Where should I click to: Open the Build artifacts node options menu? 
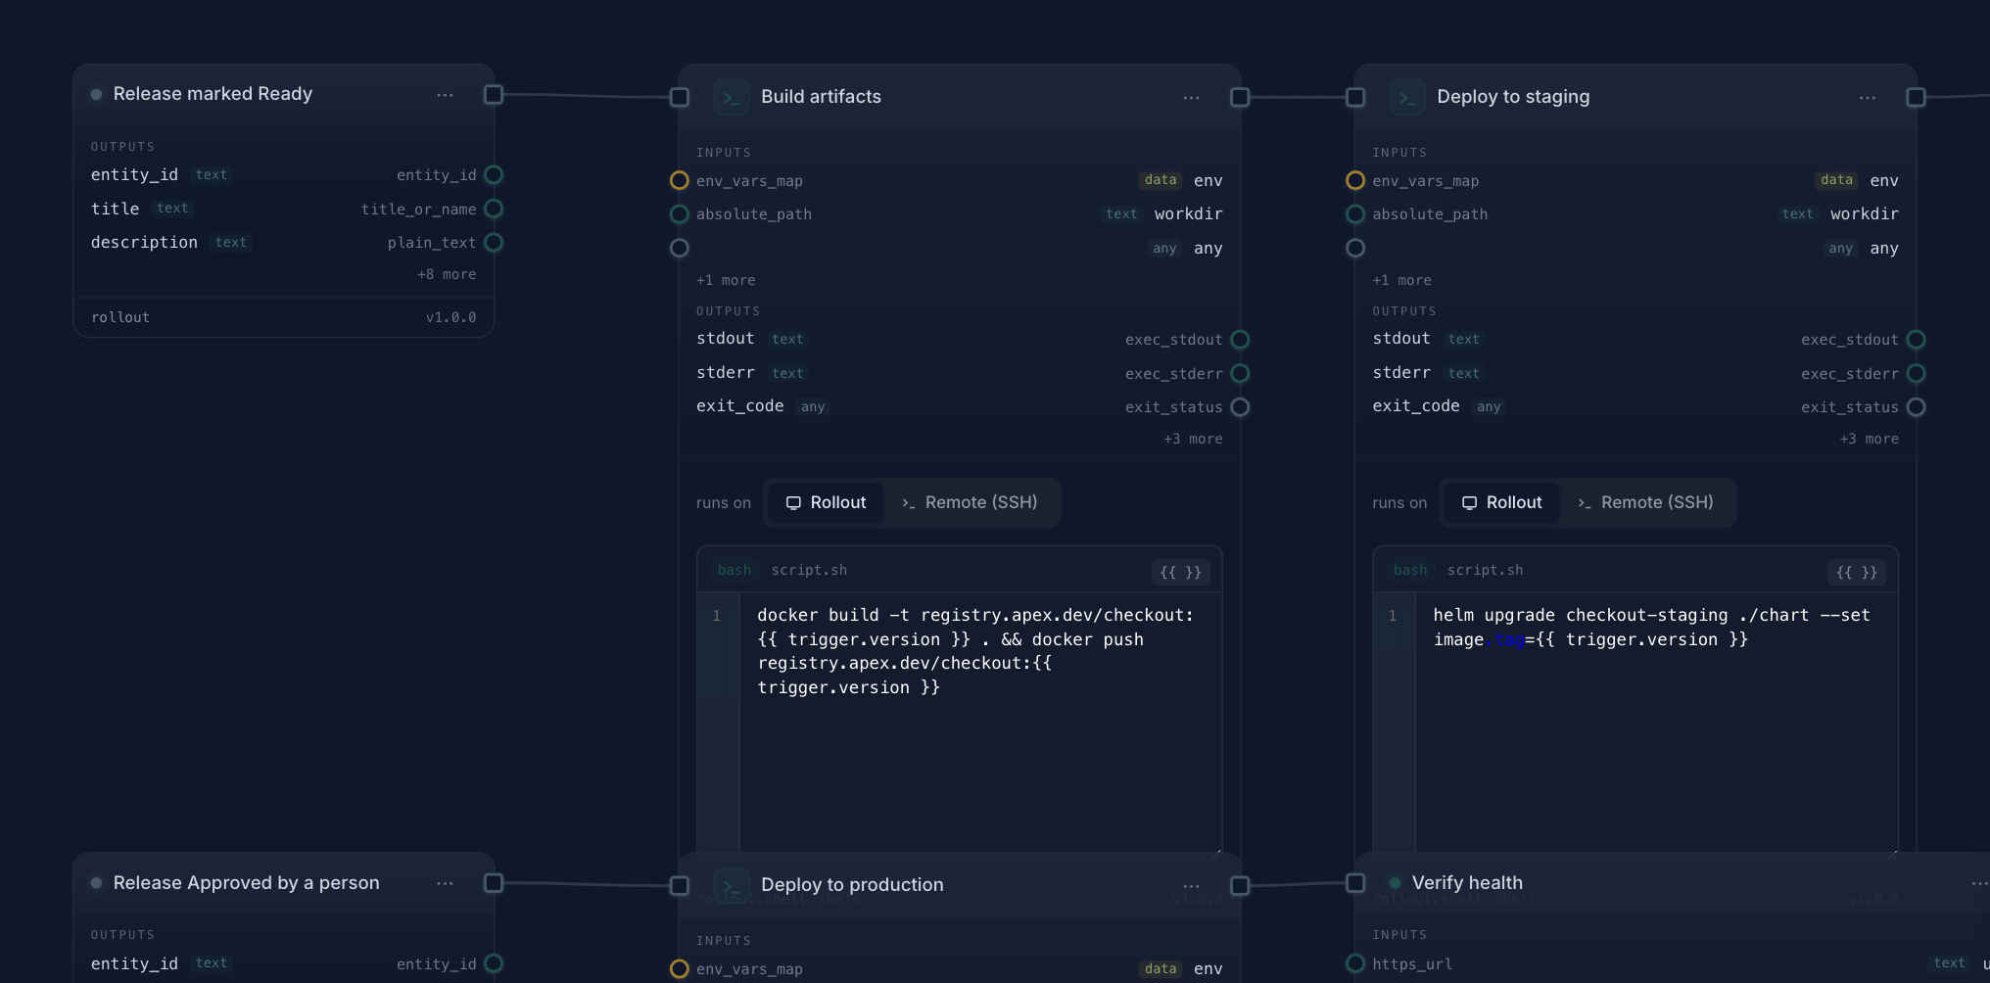click(x=1191, y=98)
